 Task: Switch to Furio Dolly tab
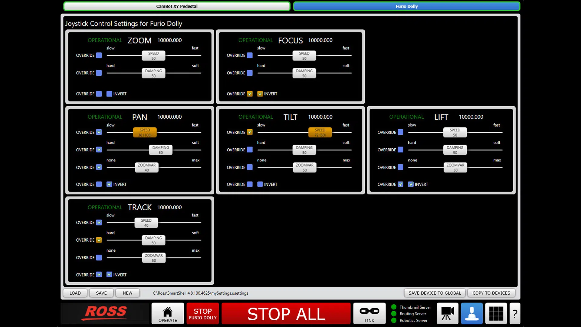click(x=406, y=6)
